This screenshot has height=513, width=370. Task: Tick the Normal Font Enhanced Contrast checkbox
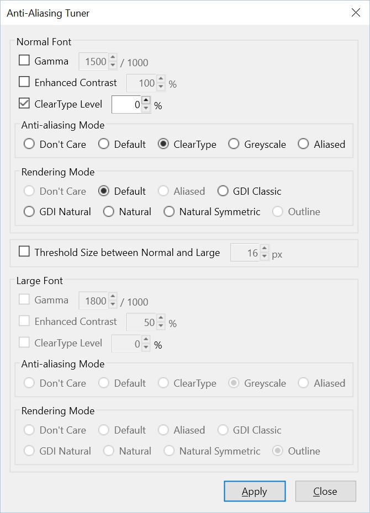[x=24, y=82]
